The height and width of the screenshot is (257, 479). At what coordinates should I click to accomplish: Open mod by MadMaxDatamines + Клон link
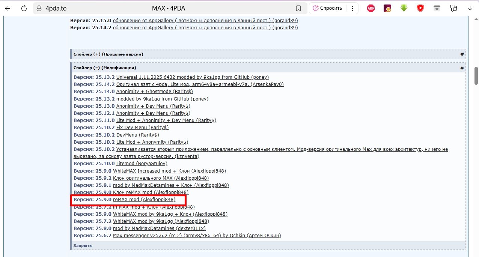pyautogui.click(x=171, y=185)
